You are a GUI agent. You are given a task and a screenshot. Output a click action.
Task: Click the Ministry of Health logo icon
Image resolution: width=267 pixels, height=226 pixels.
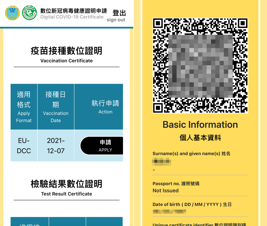12,13
